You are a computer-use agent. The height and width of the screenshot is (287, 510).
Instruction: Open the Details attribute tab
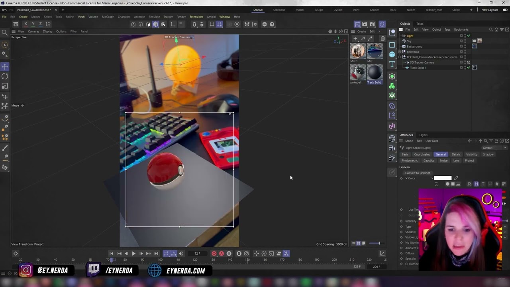coord(456,154)
